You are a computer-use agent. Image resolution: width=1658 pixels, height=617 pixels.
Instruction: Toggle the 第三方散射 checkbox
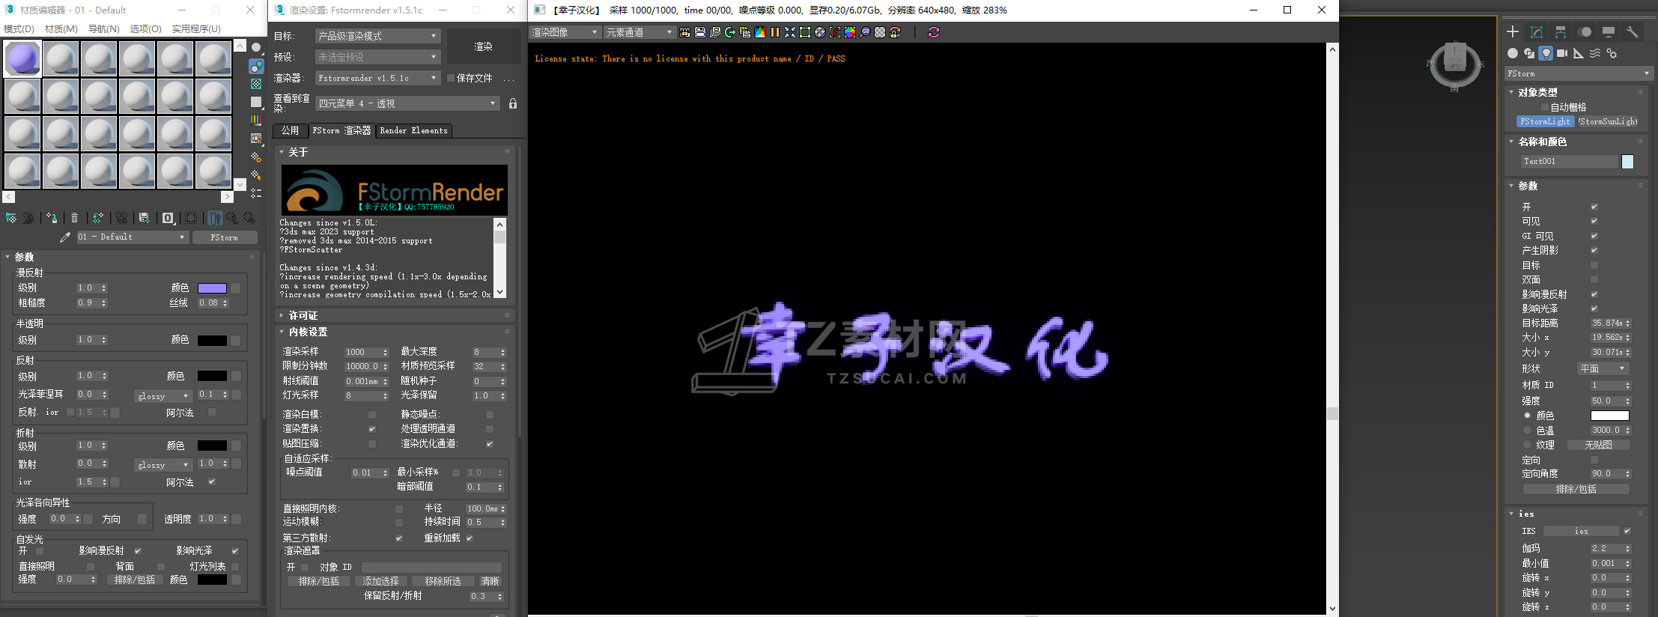point(399,538)
